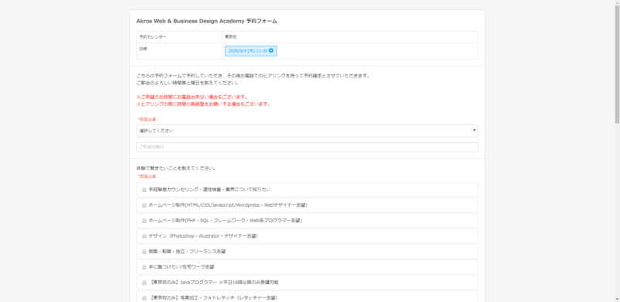Check デザイン Photoshop・illustrator option
620x302 pixels.
pos(144,236)
